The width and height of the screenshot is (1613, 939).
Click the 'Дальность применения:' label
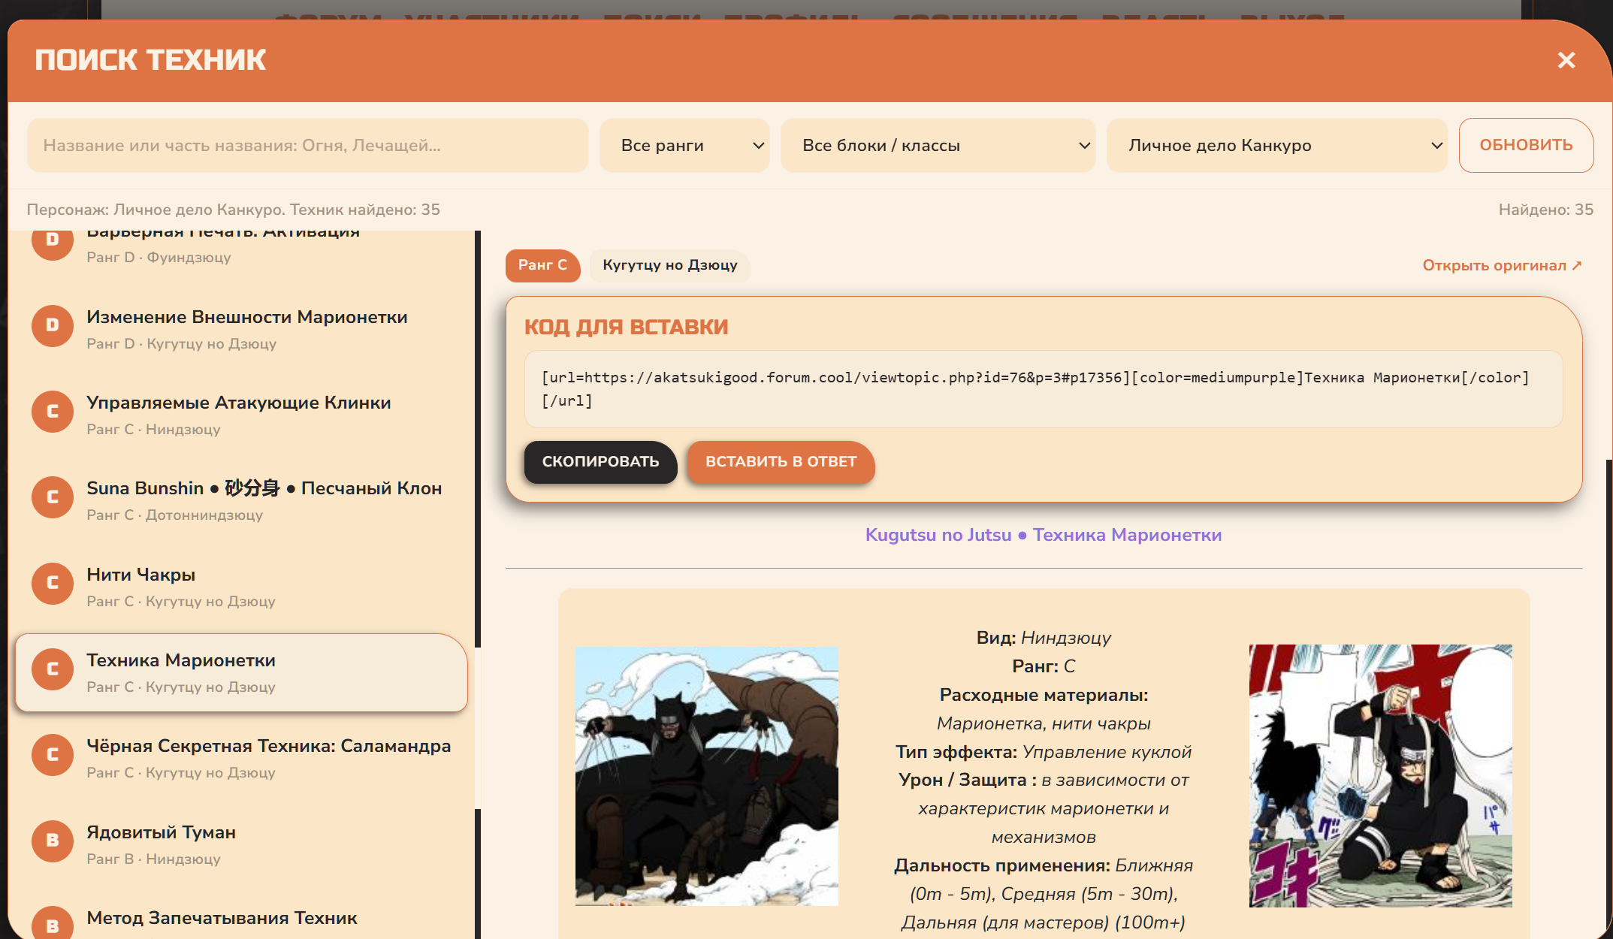(x=1002, y=865)
